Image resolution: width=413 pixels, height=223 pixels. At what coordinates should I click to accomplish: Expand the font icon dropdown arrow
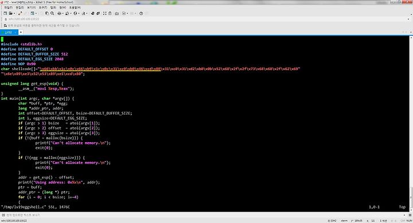pos(87,13)
